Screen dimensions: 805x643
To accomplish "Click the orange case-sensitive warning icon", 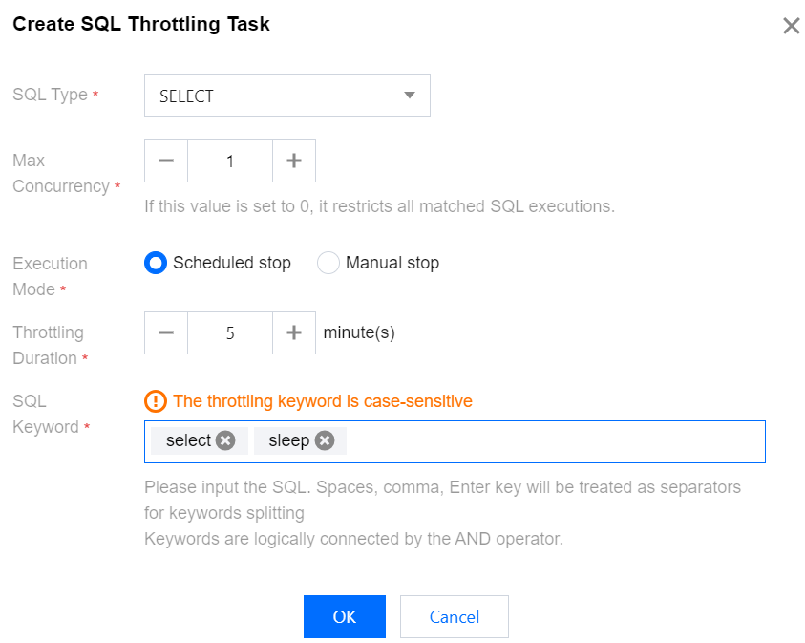I will coord(156,401).
